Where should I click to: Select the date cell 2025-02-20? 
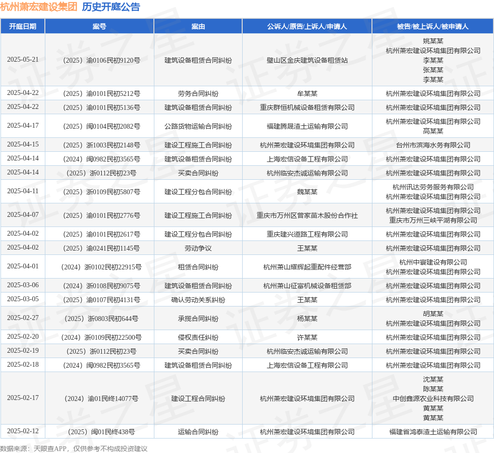point(23,337)
